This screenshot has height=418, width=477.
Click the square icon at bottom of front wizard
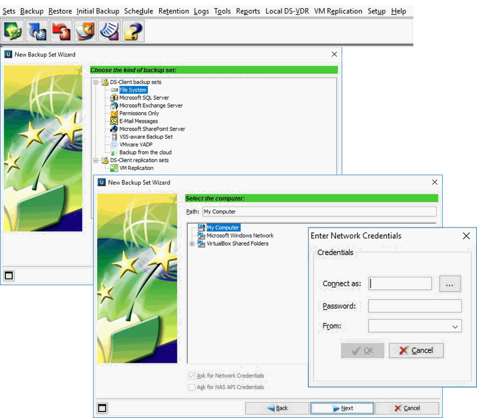102,408
